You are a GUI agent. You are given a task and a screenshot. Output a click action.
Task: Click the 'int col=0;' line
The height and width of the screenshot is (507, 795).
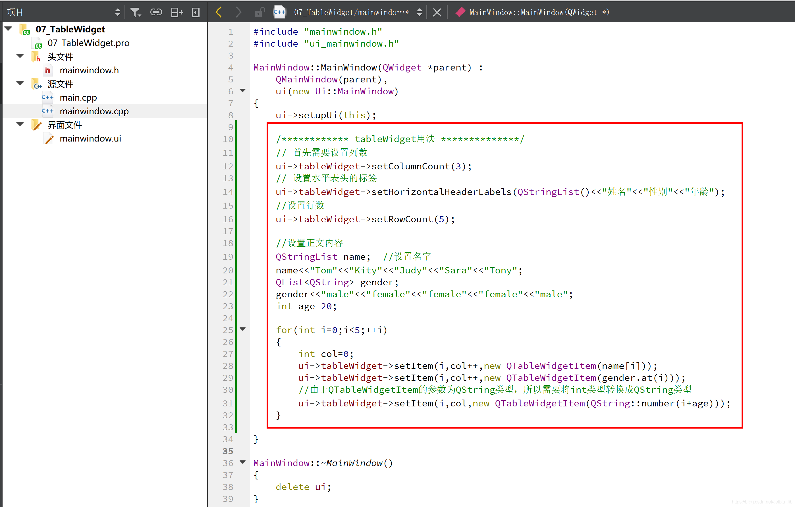pyautogui.click(x=326, y=354)
